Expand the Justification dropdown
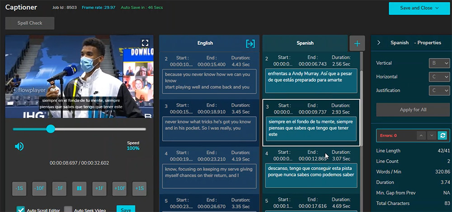The width and height of the screenshot is (452, 212). (x=439, y=91)
